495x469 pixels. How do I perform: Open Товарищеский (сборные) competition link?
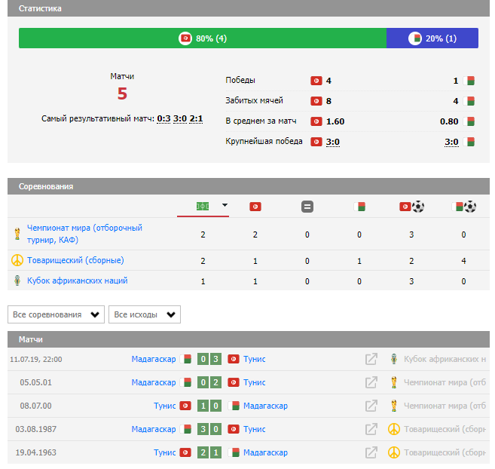coord(75,260)
